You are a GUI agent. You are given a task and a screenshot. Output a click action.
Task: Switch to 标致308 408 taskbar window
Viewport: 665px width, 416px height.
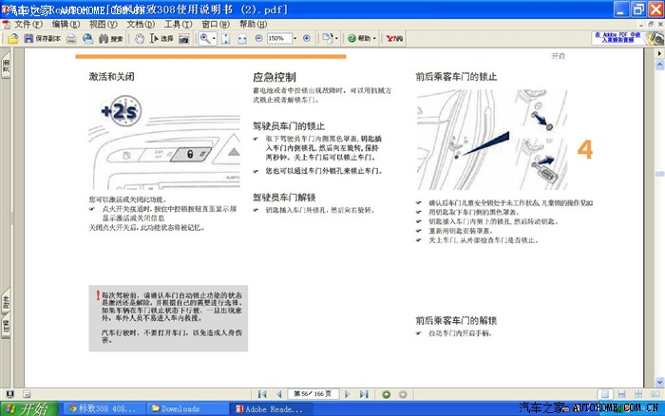(x=103, y=408)
